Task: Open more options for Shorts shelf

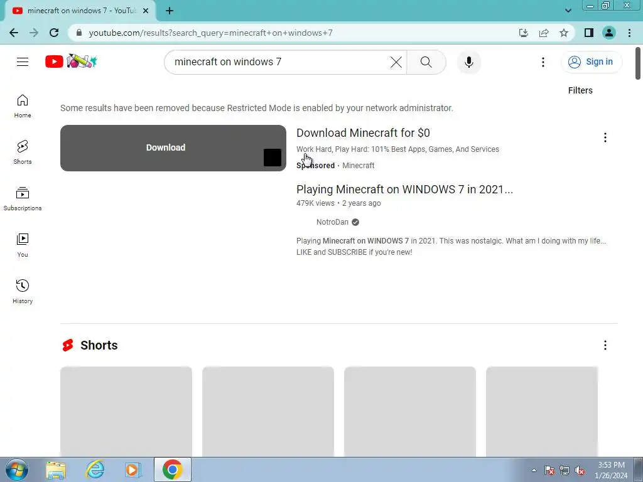Action: click(605, 345)
